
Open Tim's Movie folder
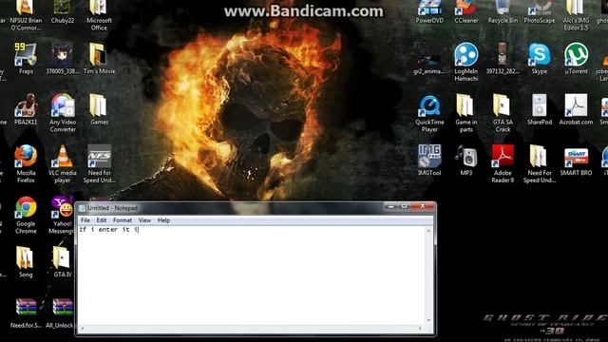(x=99, y=58)
